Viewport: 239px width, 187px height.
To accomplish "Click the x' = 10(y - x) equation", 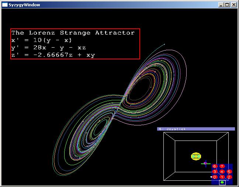I will pos(42,40).
